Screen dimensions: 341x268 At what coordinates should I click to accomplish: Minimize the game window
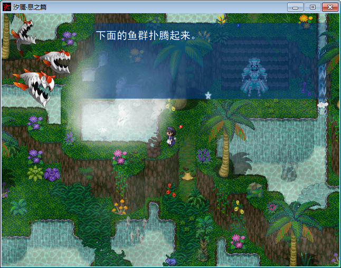295,7
